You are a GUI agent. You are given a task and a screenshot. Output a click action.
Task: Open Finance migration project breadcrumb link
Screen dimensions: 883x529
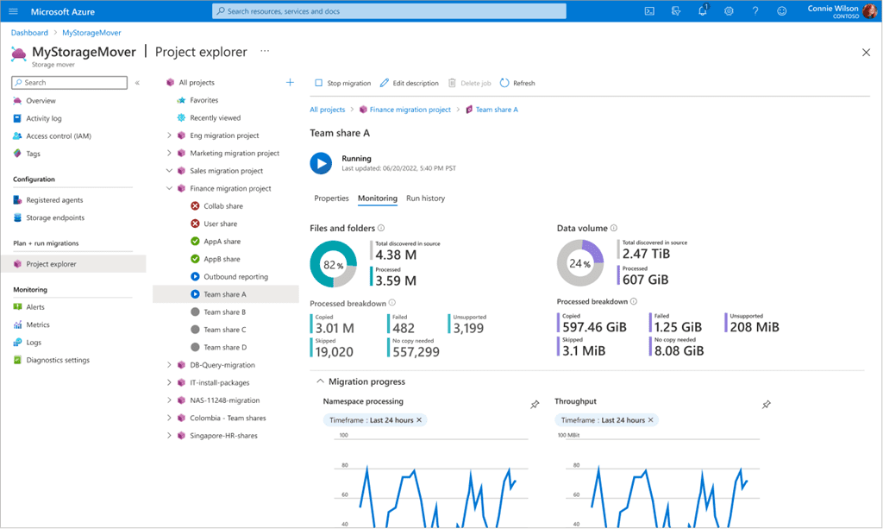[410, 110]
